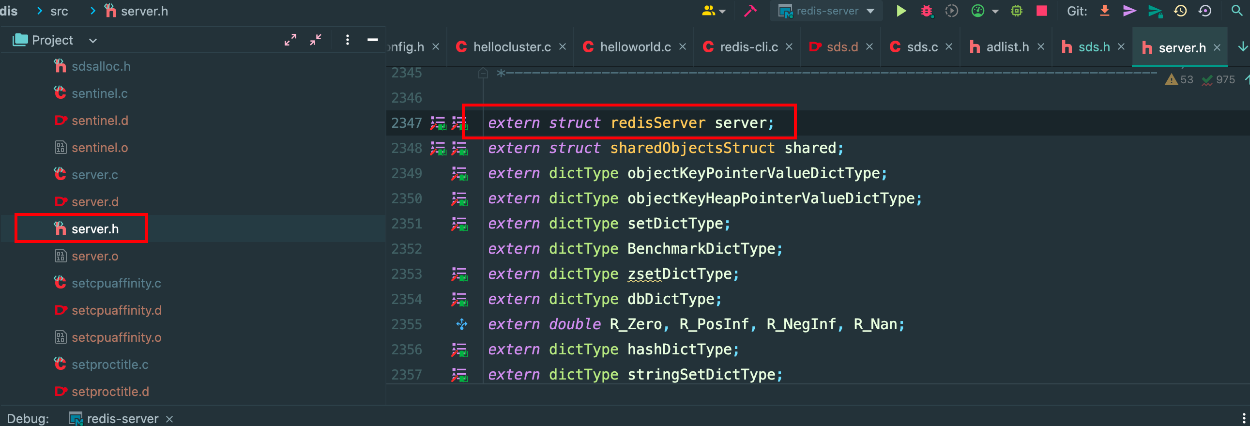Click gutter navigation icon on line 2356
Screen dimensions: 1250x426
point(459,350)
